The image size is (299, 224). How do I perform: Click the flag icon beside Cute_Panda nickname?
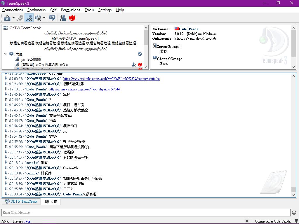click(x=177, y=29)
